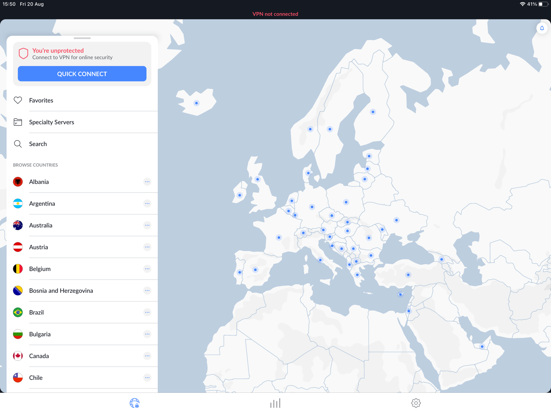Click the server pin in the UAE region
Screen dimensions: 551x413
coord(482,346)
